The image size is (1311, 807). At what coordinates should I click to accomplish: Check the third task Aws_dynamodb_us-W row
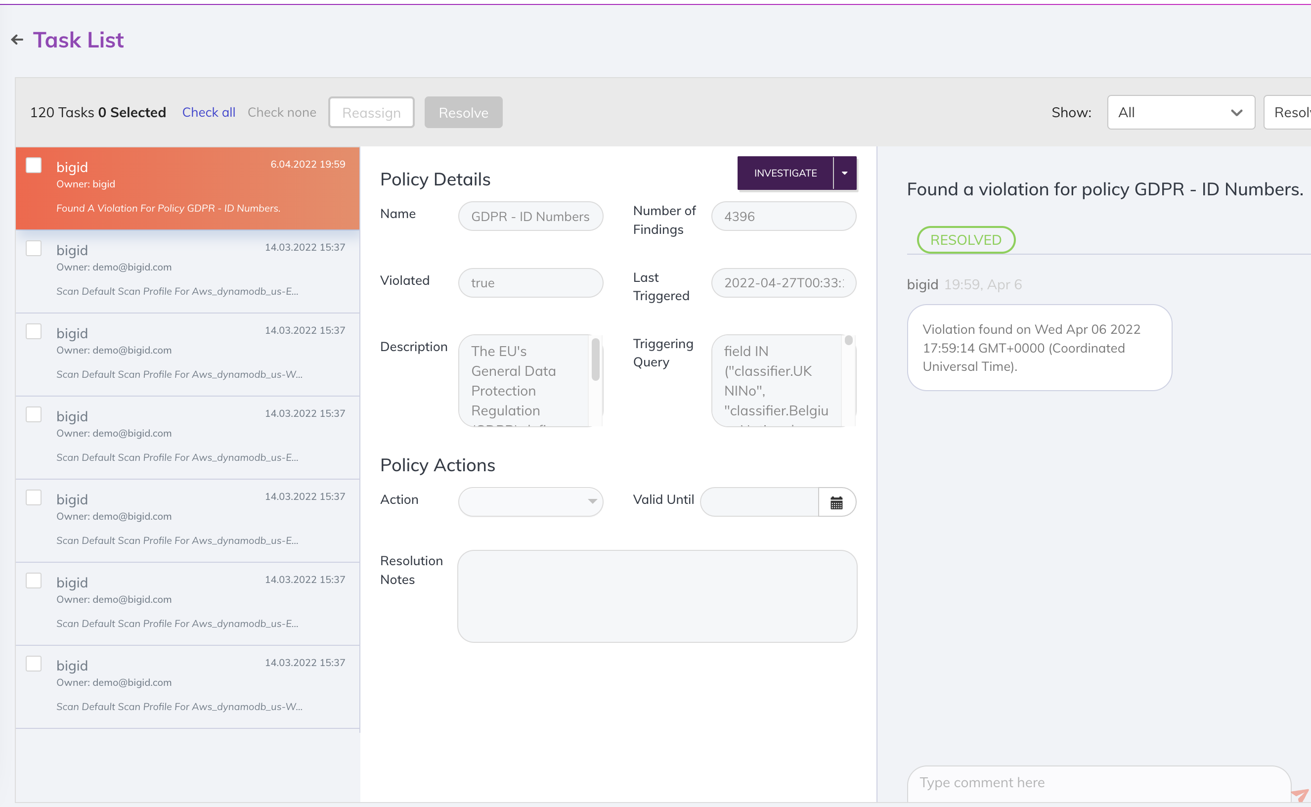[x=34, y=331]
